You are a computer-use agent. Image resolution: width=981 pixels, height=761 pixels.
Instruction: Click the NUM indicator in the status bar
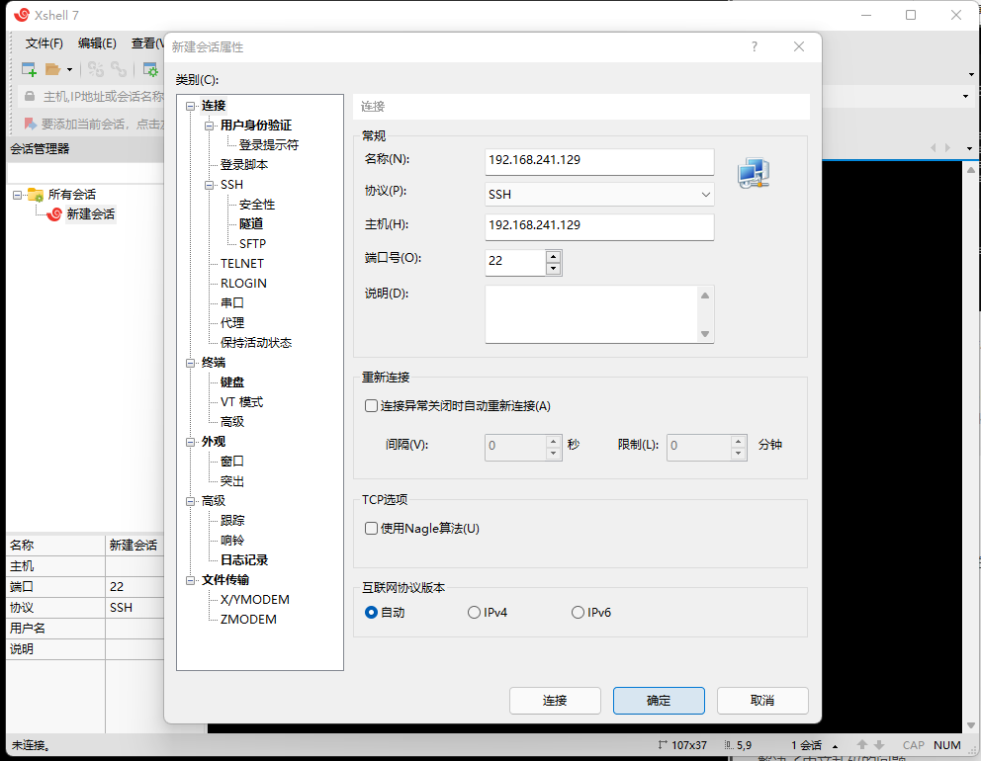pos(946,744)
